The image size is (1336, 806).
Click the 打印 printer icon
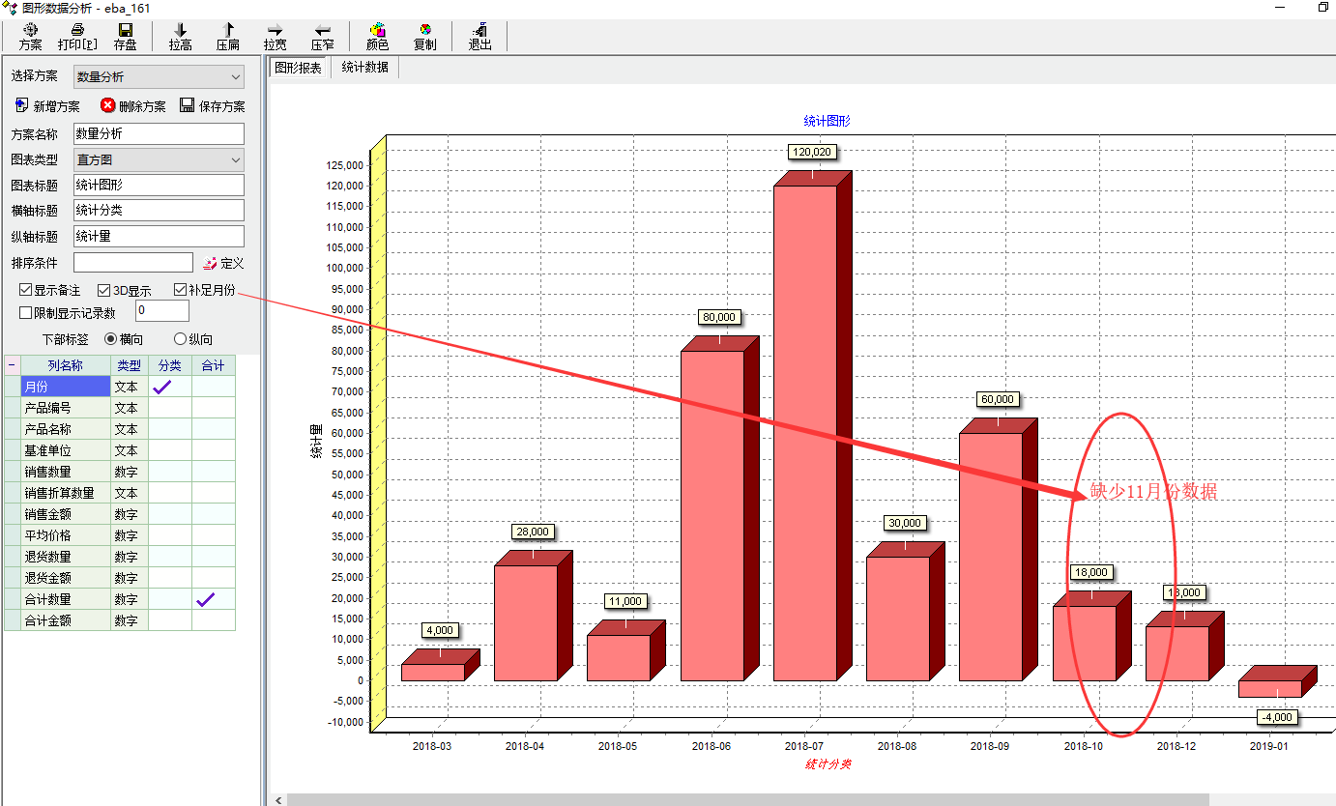(77, 31)
